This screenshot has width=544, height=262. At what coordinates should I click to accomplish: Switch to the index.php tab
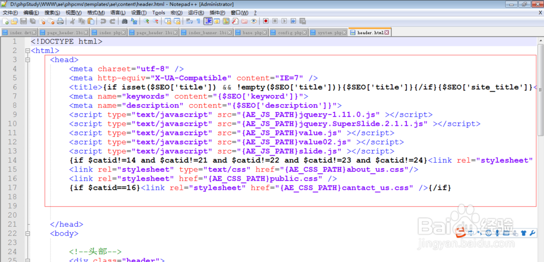(109, 33)
